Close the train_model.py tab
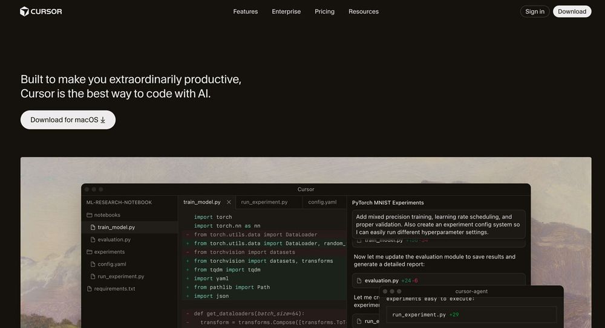This screenshot has width=605, height=328. coord(229,202)
